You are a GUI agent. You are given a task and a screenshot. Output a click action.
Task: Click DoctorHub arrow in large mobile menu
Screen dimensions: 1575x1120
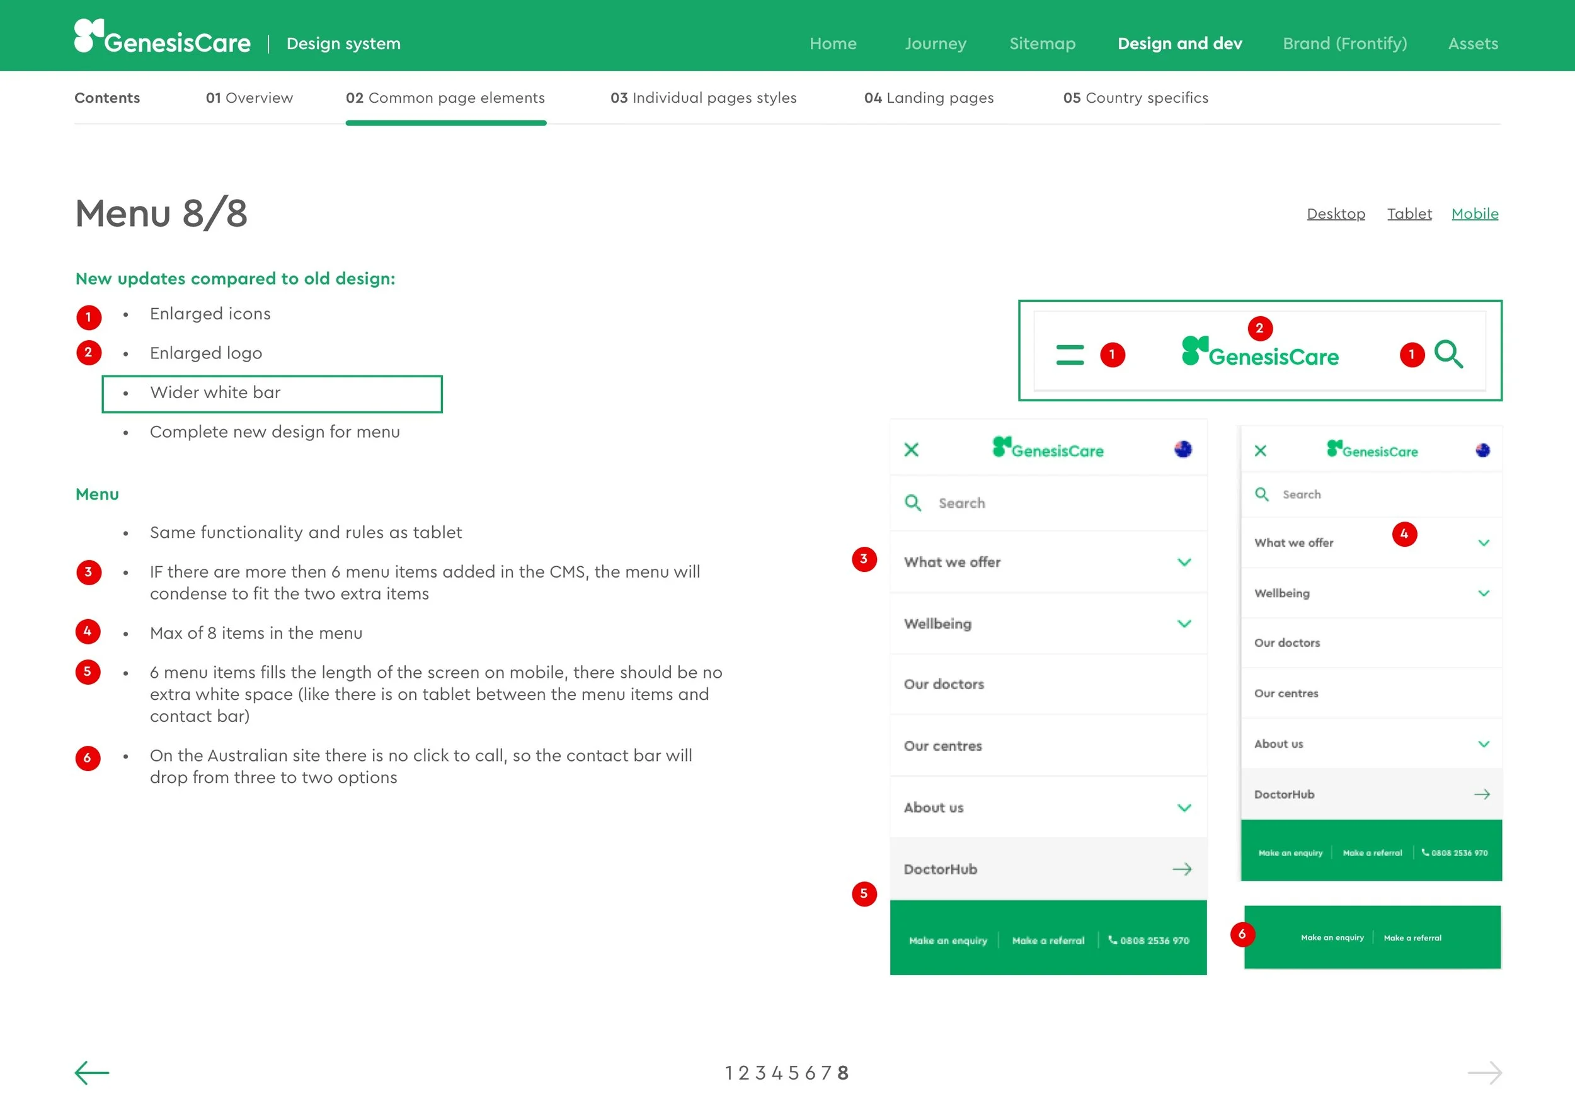click(1182, 869)
